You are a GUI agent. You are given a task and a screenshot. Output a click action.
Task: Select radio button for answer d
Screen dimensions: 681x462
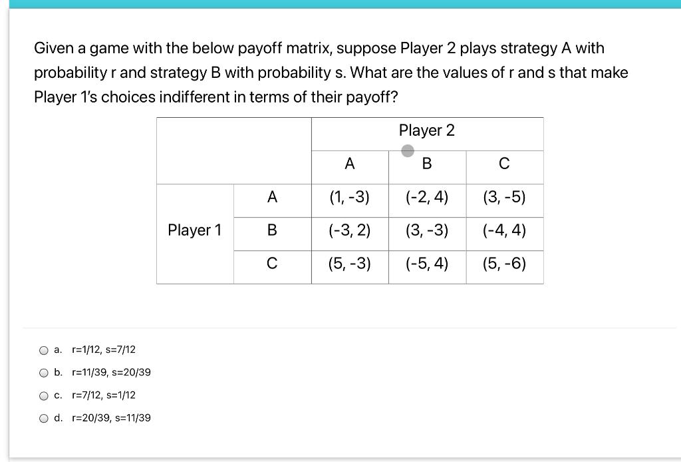pos(43,417)
